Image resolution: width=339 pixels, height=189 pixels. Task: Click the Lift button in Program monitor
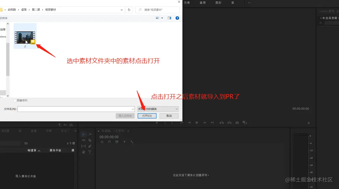[222, 123]
